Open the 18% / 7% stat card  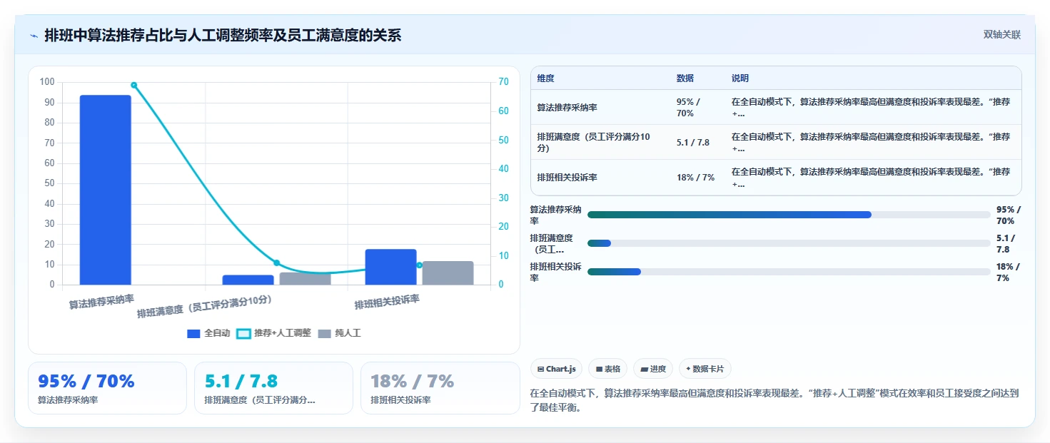click(440, 388)
